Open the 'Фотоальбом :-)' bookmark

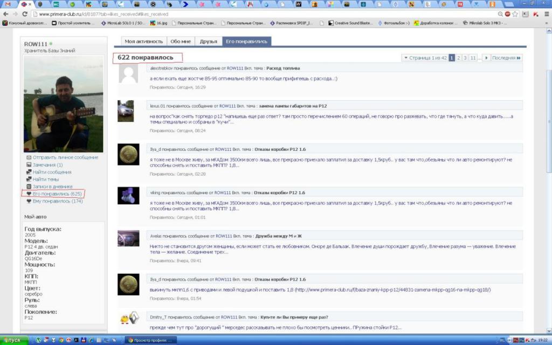tap(394, 23)
